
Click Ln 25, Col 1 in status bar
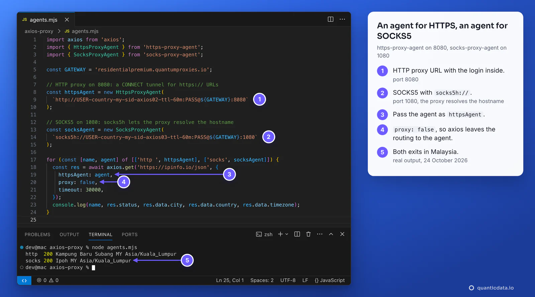click(230, 280)
